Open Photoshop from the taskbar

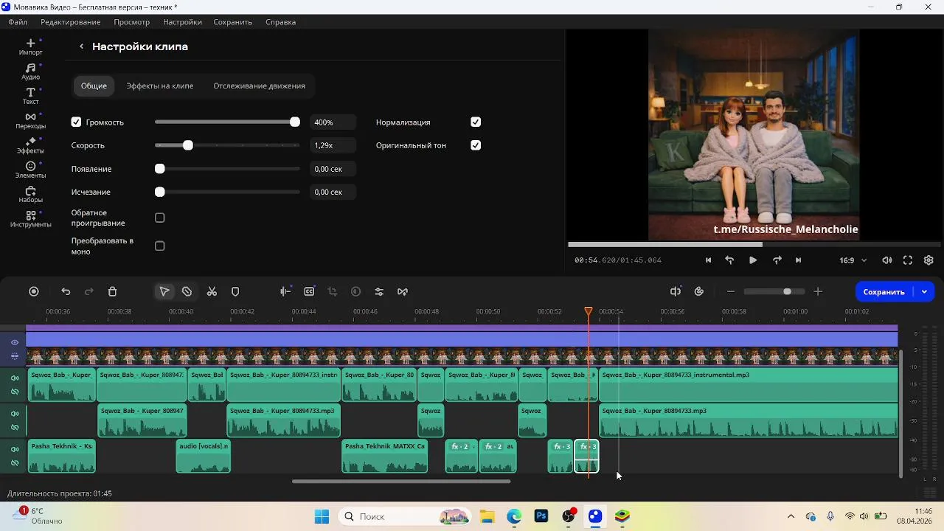541,516
